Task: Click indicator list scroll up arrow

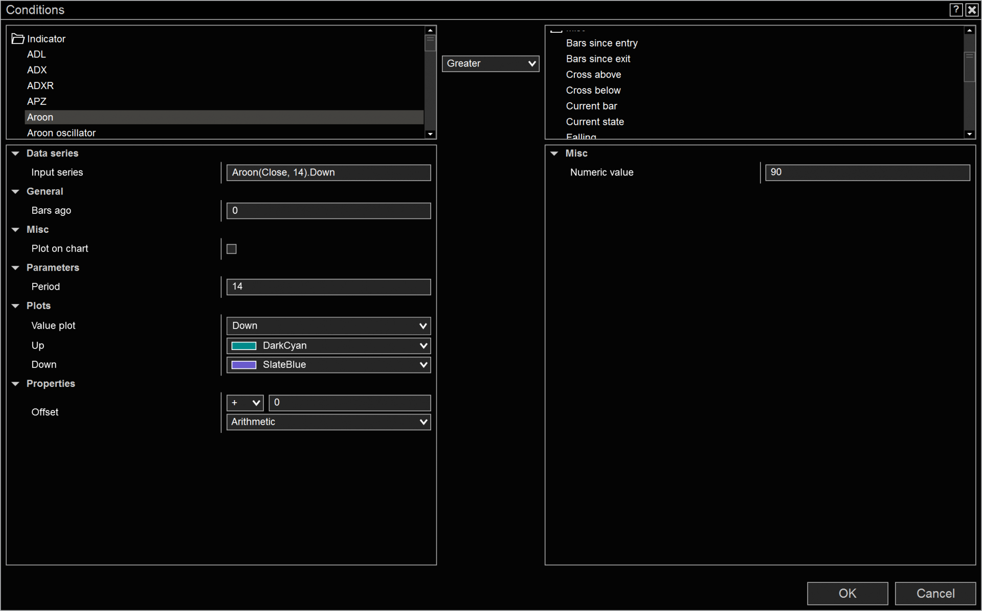Action: pos(430,31)
